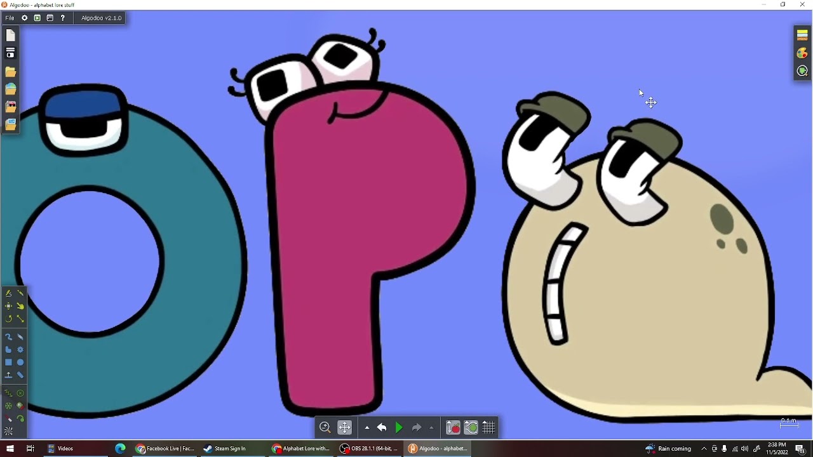Open the components folder with red car
The height and width of the screenshot is (457, 813).
coord(10,107)
